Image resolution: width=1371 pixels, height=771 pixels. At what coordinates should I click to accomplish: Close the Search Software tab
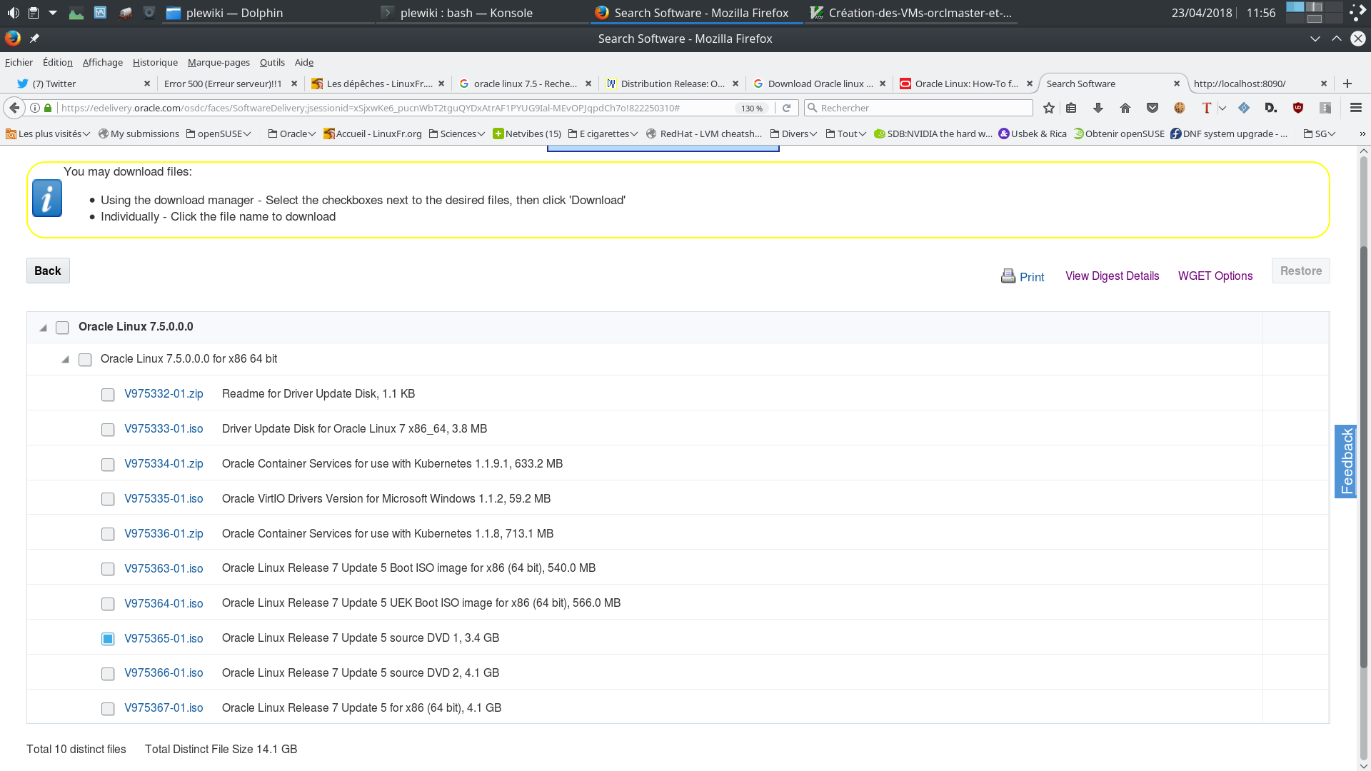pyautogui.click(x=1177, y=84)
